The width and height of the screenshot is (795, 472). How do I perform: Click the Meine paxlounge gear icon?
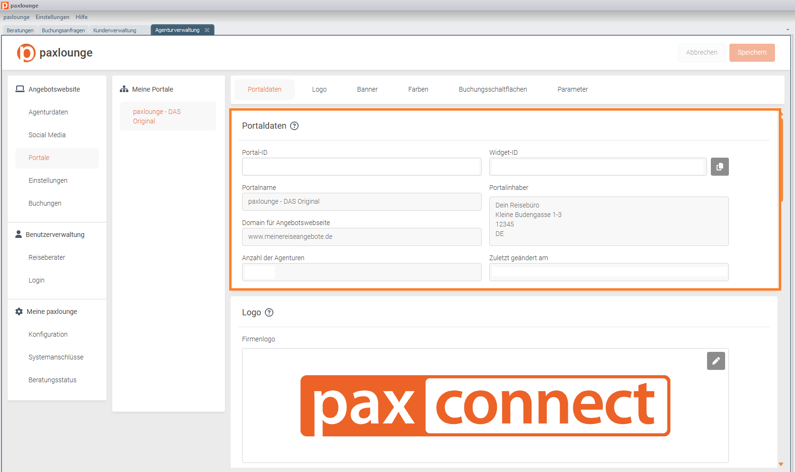pyautogui.click(x=19, y=312)
